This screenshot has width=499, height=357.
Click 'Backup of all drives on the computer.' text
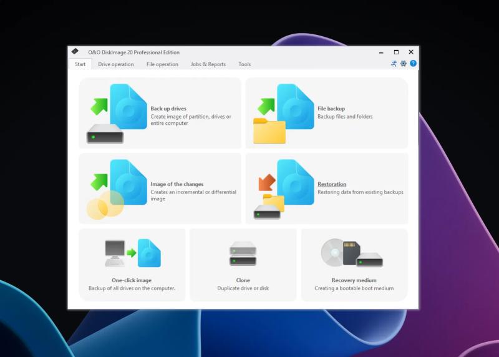(x=132, y=288)
